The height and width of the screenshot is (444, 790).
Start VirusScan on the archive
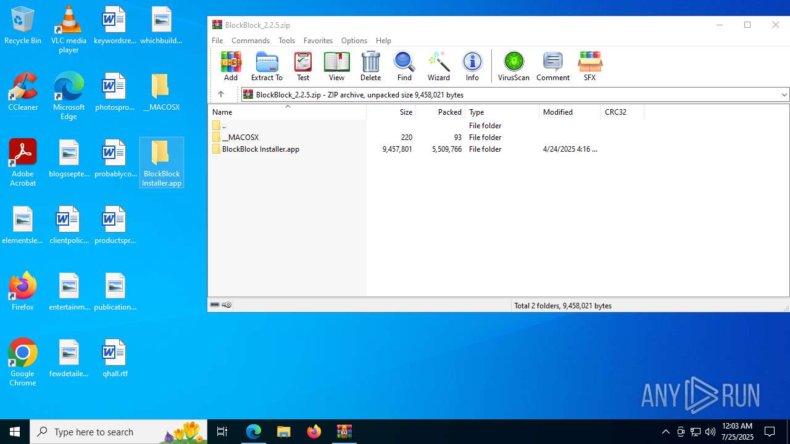point(513,66)
